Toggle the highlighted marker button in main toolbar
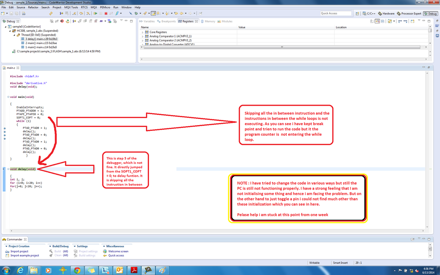The image size is (440, 275). pos(153,13)
